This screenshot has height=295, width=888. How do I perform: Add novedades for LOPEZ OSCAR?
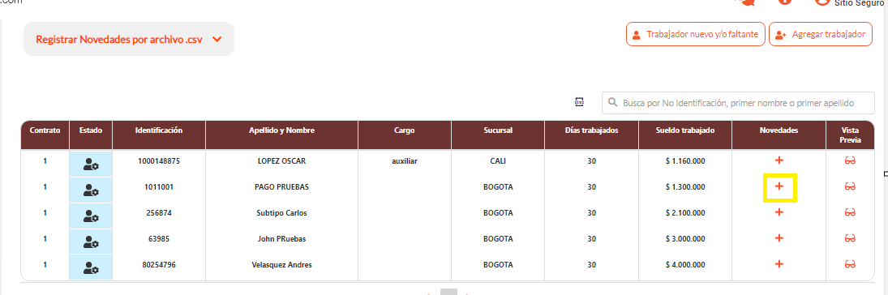coord(779,160)
